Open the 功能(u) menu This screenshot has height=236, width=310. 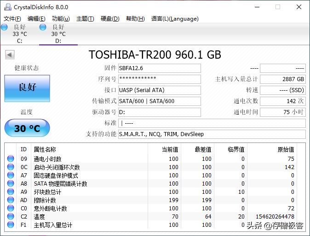coord(61,19)
